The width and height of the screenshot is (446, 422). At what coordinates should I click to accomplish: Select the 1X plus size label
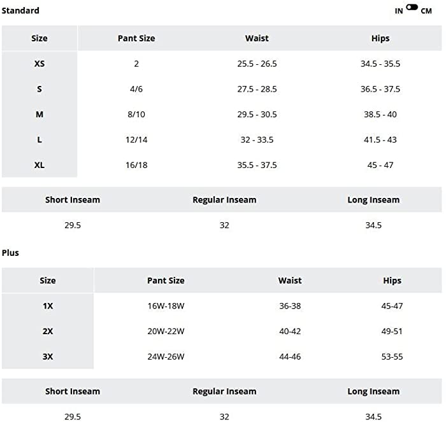48,306
